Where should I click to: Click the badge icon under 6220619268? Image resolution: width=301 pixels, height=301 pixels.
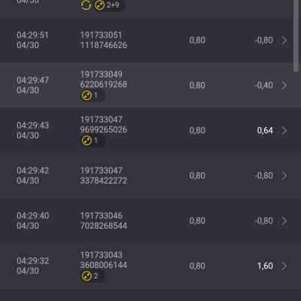point(87,96)
